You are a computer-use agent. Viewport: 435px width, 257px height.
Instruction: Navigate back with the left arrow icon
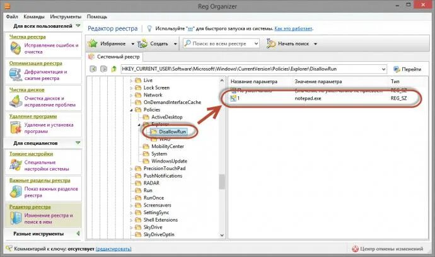[x=93, y=69]
